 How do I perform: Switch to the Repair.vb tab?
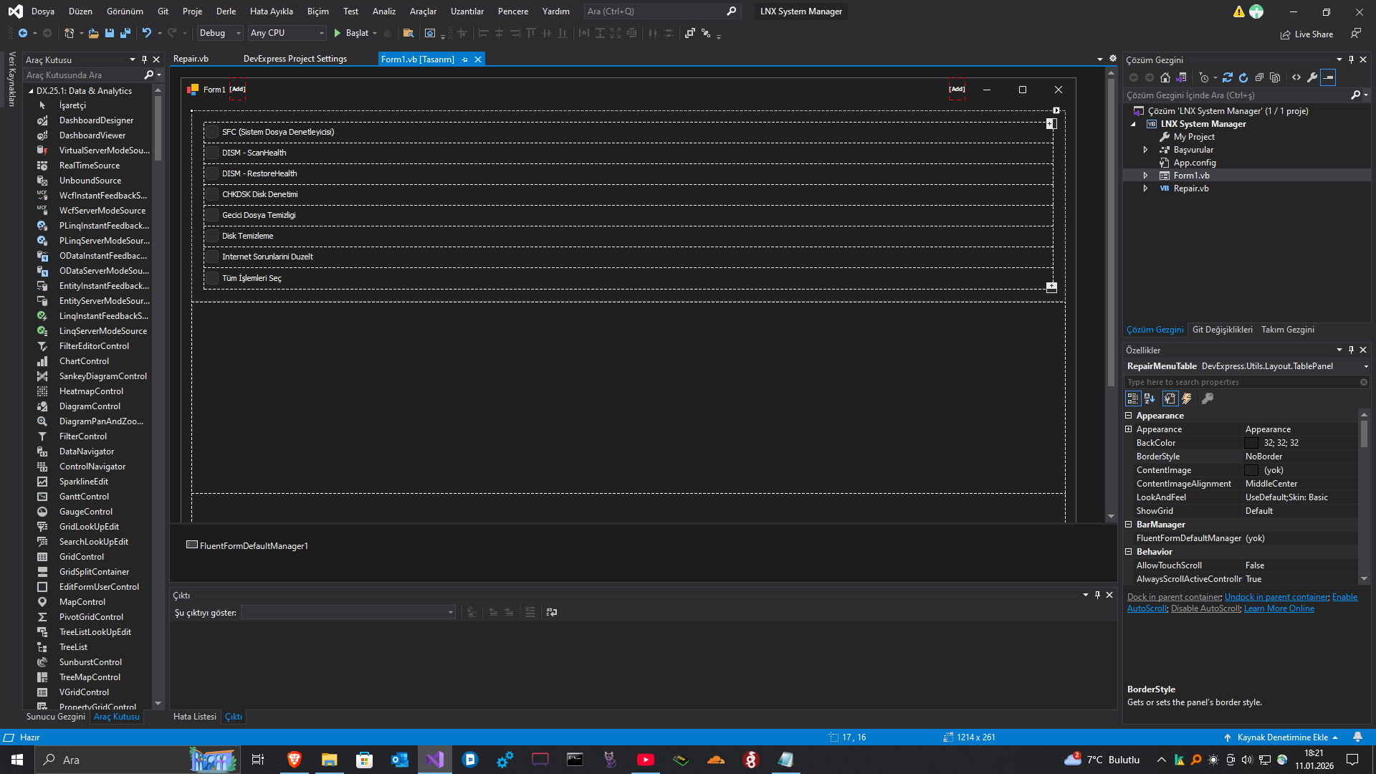point(191,59)
